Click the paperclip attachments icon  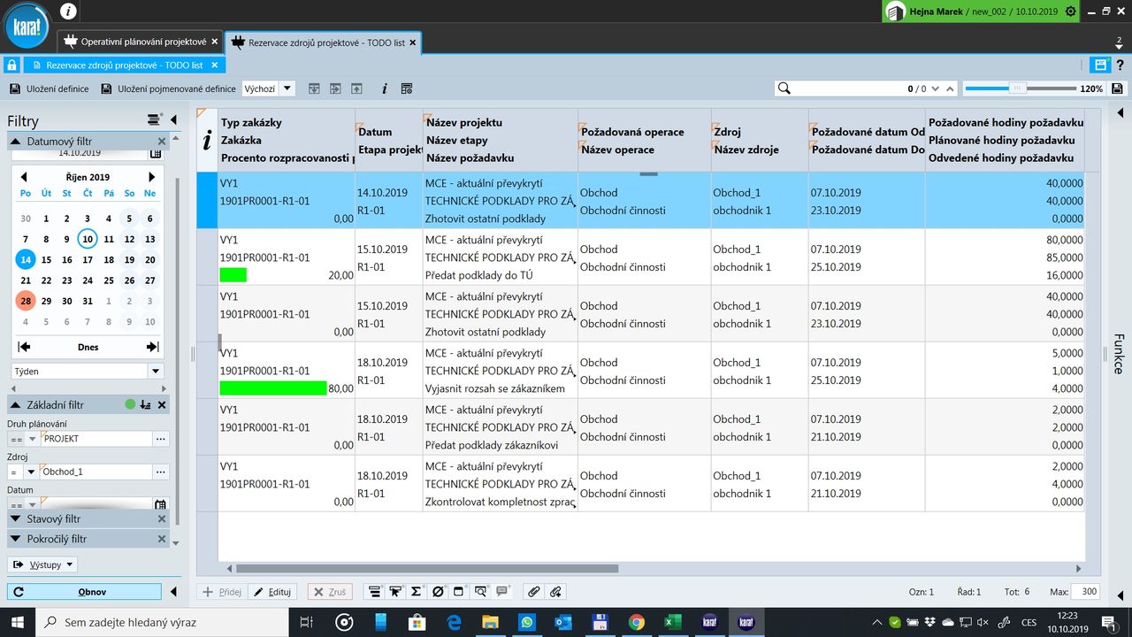click(532, 592)
